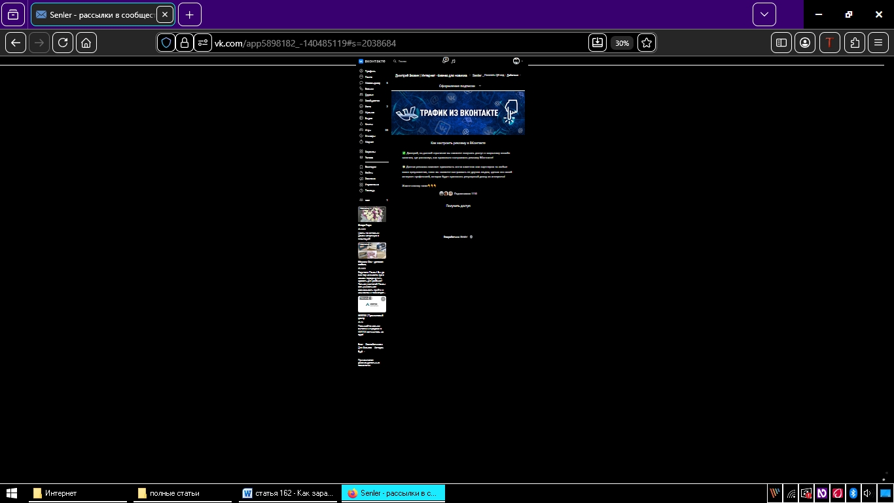Viewport: 894px width, 503px height.
Task: Reset the 30% zoom level indicator
Action: pyautogui.click(x=622, y=43)
